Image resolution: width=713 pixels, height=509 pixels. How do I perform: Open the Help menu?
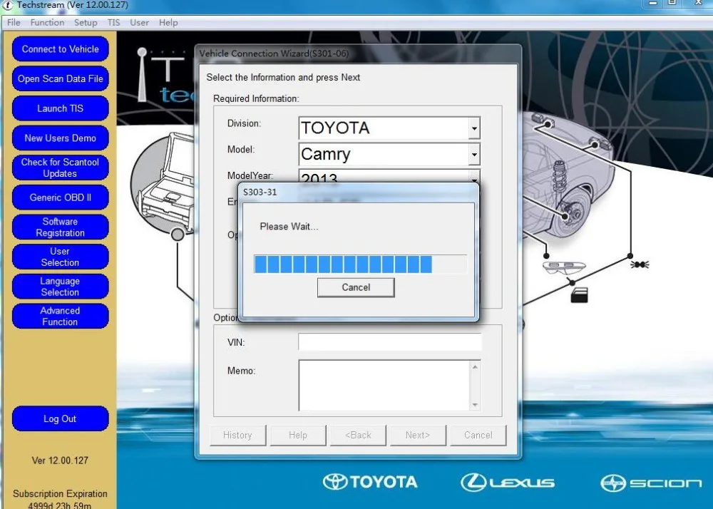[168, 22]
